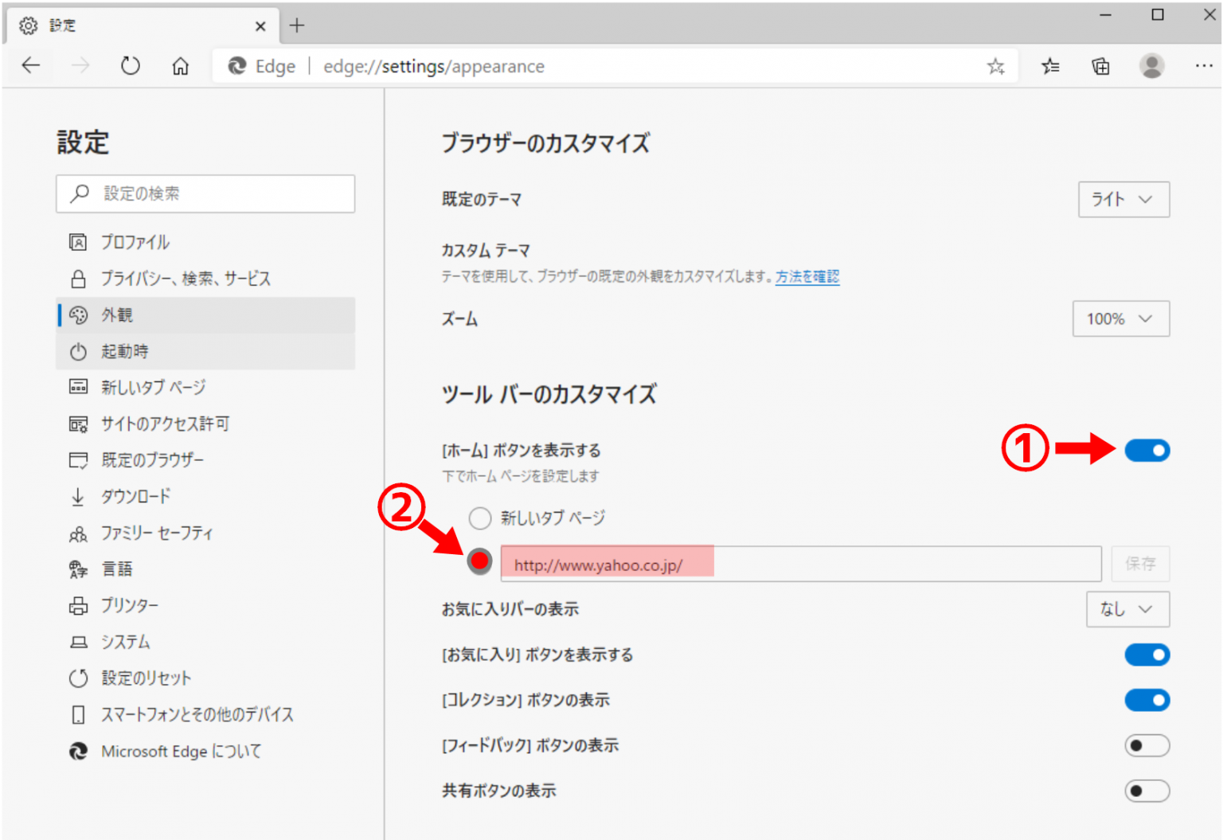
Task: Open the 既定のテーマ dropdown showing ライト
Action: (1123, 199)
